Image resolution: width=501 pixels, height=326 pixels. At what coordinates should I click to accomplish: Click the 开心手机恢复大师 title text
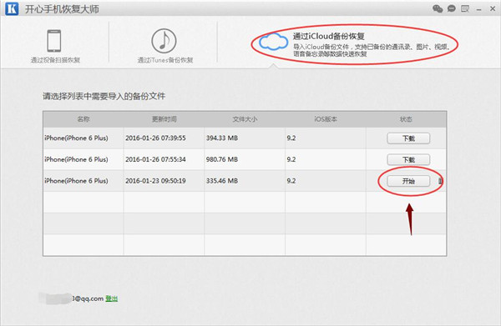click(x=62, y=9)
